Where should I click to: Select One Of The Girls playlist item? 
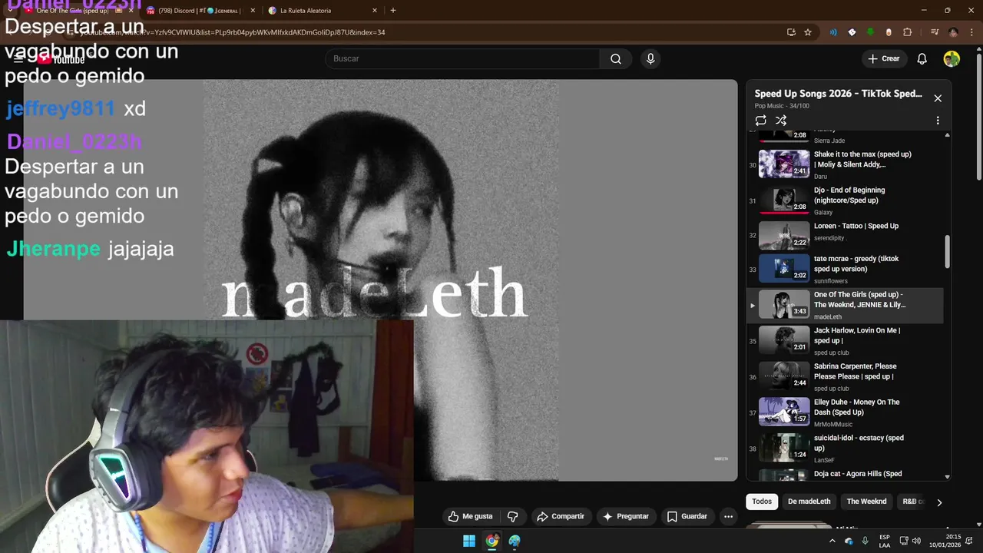[x=845, y=306]
